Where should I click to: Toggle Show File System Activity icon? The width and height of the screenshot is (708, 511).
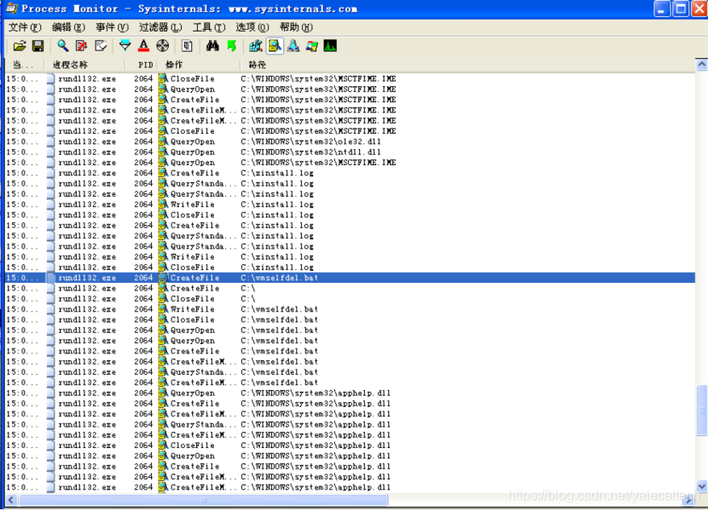point(275,45)
